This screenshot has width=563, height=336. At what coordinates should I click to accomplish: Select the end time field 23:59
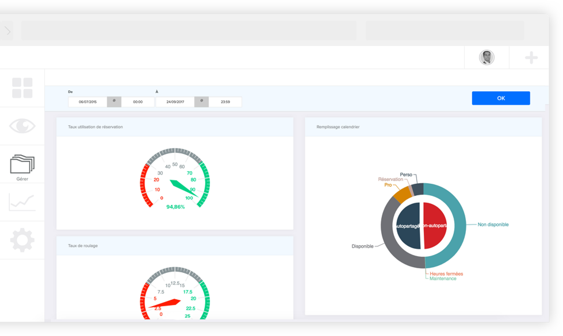[x=225, y=102]
